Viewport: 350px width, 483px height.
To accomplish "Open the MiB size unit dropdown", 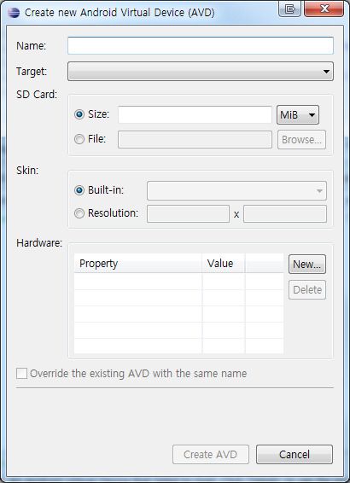I will pos(298,115).
